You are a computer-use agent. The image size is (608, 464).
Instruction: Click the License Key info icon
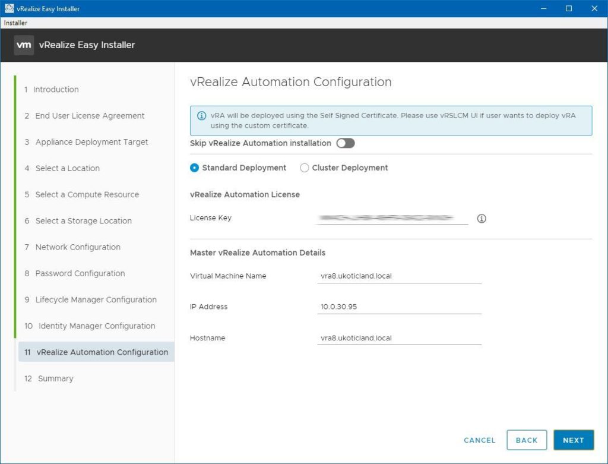tap(481, 219)
